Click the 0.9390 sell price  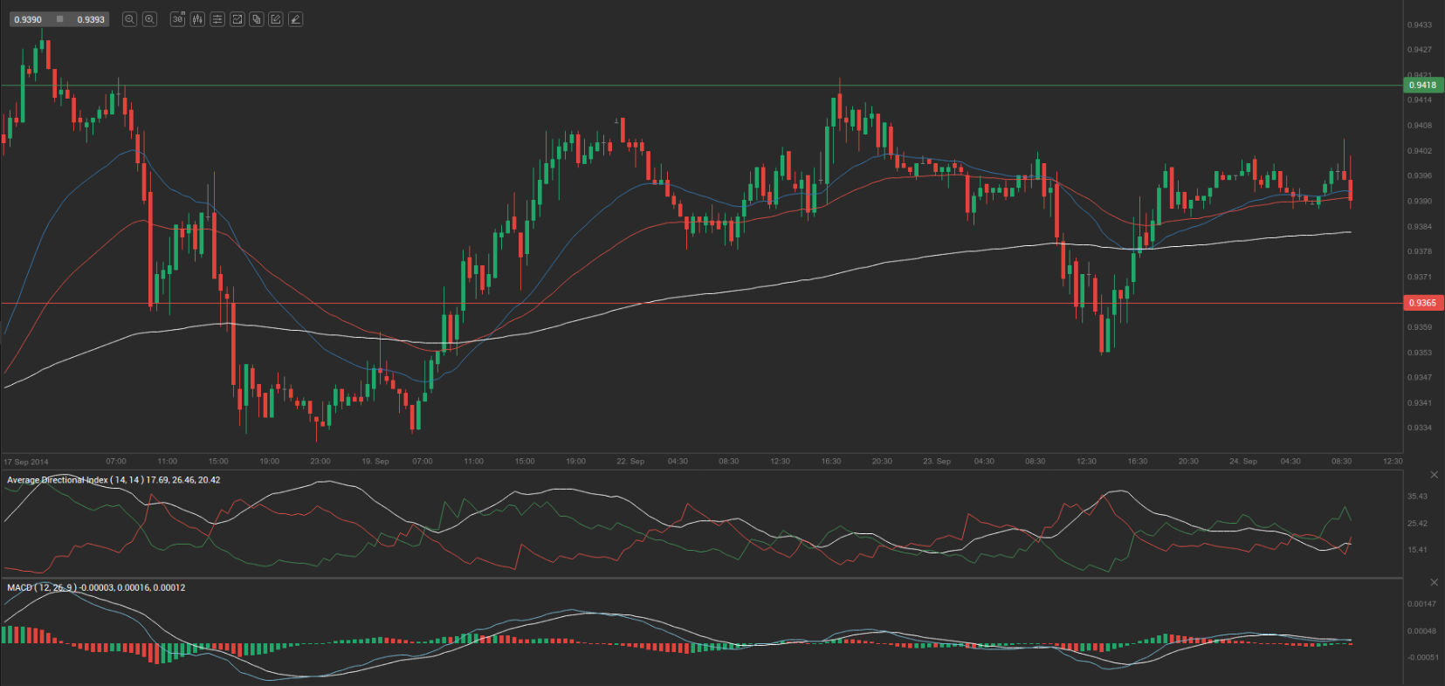point(28,19)
